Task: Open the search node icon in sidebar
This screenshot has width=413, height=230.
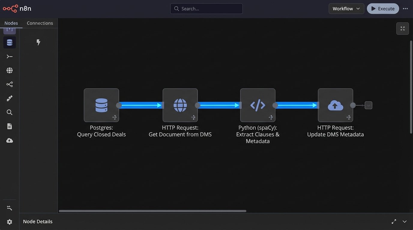Action: point(9,112)
